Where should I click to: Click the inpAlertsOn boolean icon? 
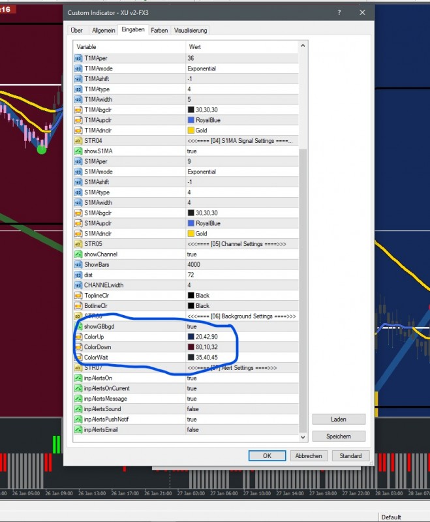[x=78, y=378]
